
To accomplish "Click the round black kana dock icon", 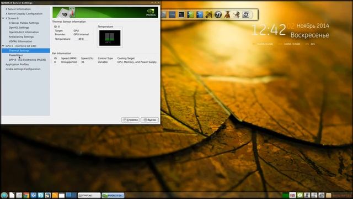I will [x=218, y=15].
